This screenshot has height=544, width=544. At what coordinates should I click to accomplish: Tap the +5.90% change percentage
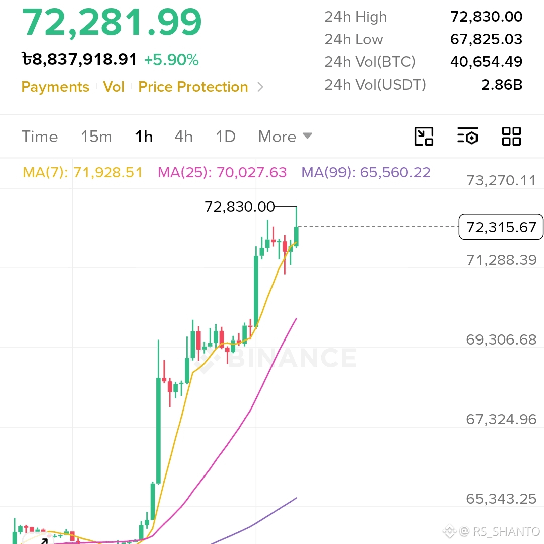point(171,59)
